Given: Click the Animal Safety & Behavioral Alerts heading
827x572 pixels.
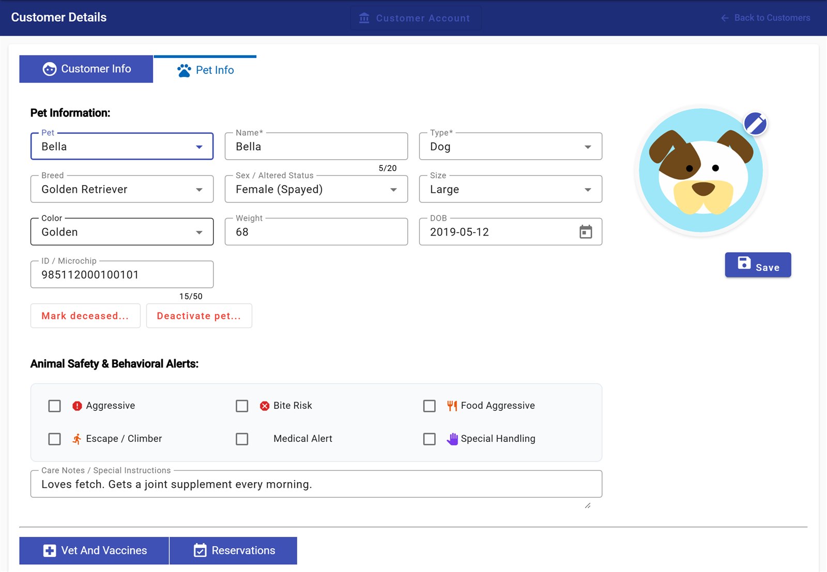Looking at the screenshot, I should coord(114,364).
